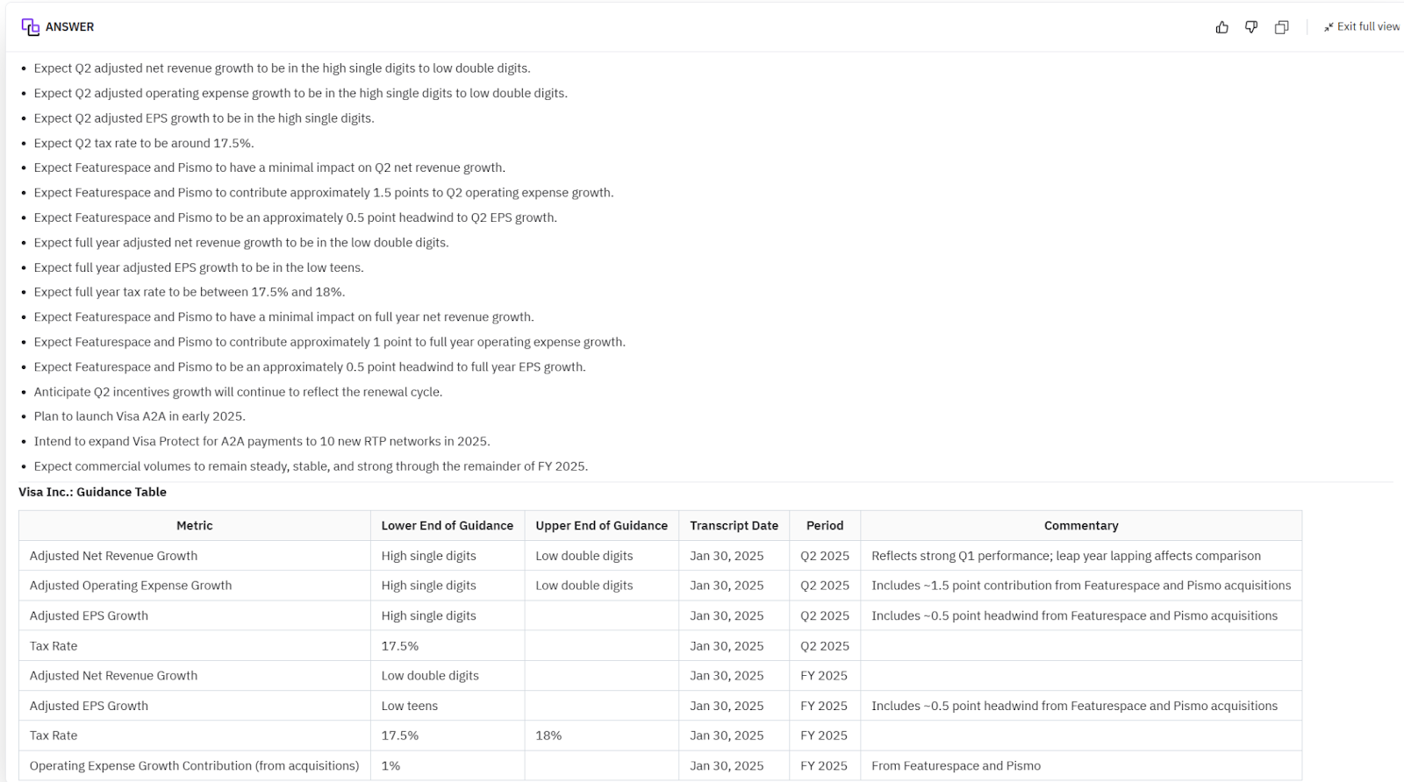Click bullet on 1 point full year operating expense
1404x782 pixels.
(329, 342)
